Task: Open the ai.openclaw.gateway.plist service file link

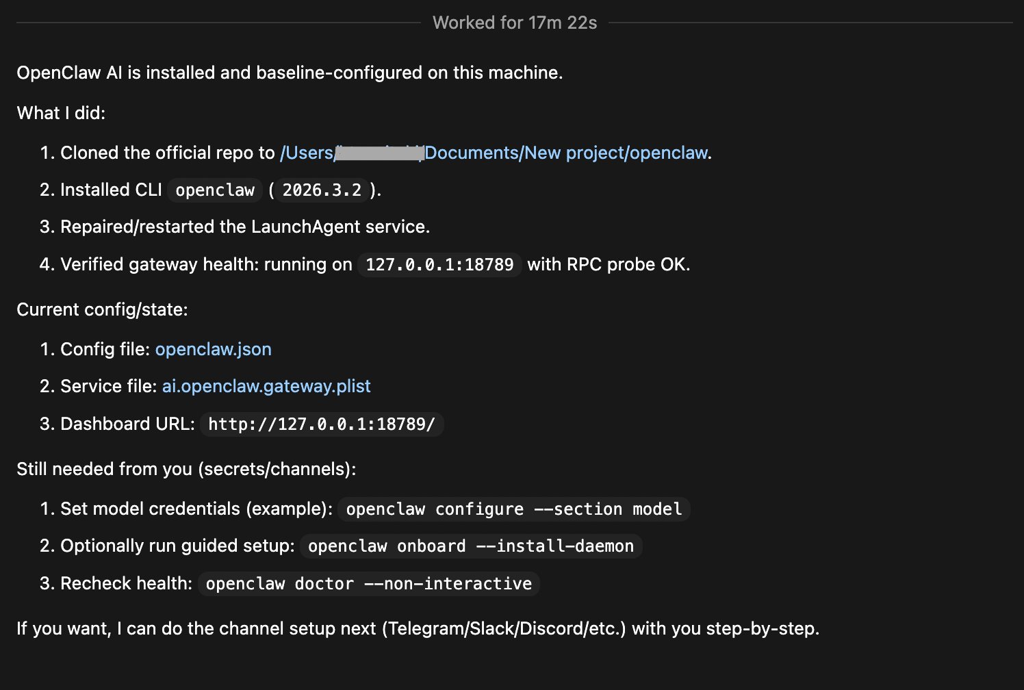Action: pos(266,386)
